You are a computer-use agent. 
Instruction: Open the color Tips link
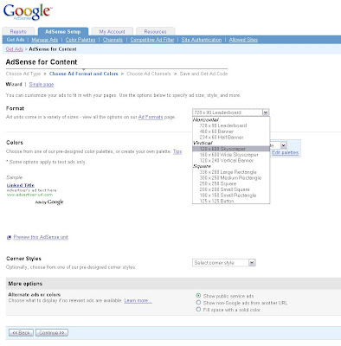pos(177,151)
